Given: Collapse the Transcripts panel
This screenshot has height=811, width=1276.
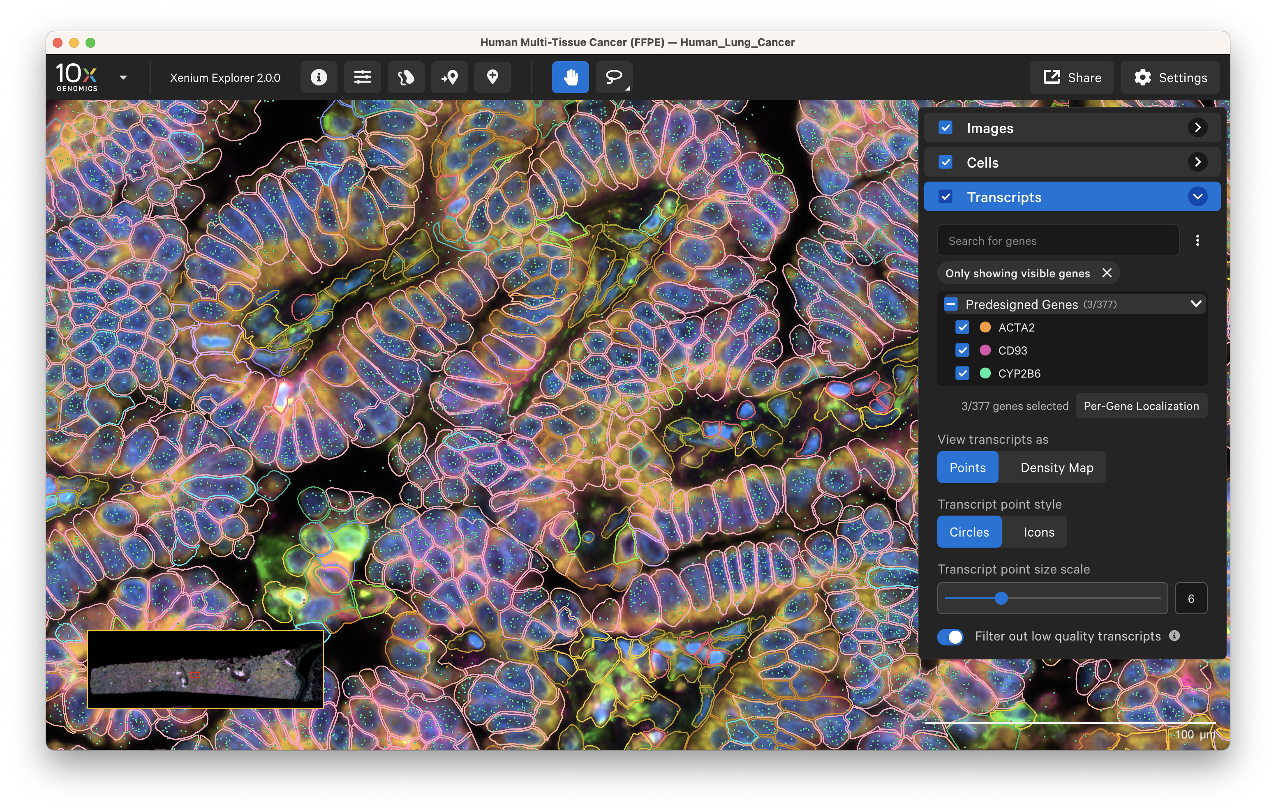Looking at the screenshot, I should (1197, 196).
